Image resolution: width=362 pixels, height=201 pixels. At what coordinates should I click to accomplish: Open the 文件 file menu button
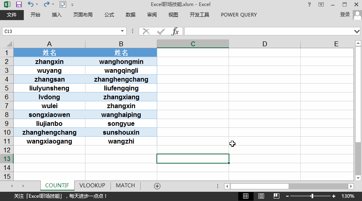[12, 15]
